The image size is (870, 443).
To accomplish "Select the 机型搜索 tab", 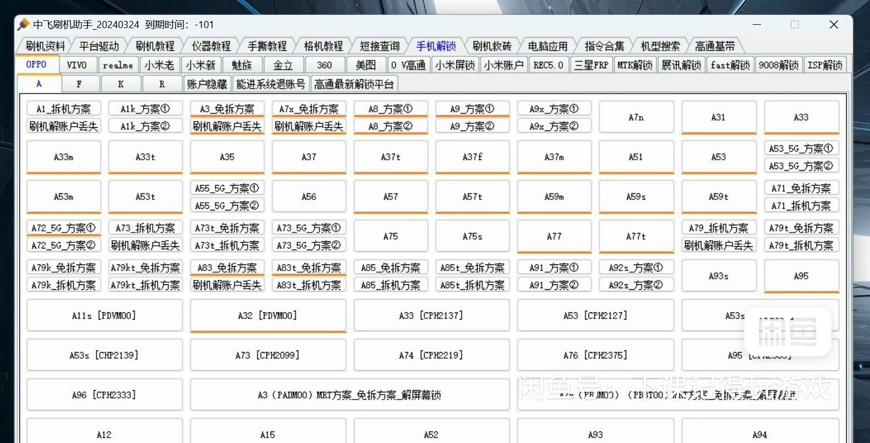I will point(661,46).
